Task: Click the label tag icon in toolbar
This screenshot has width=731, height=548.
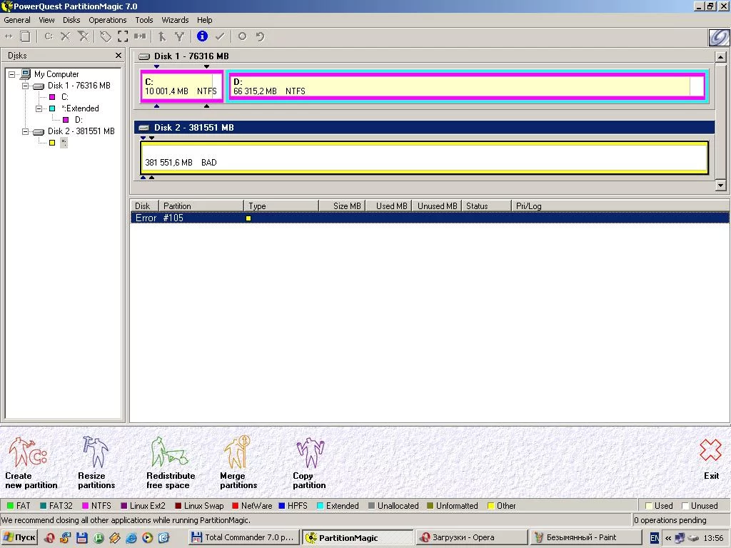Action: [106, 36]
